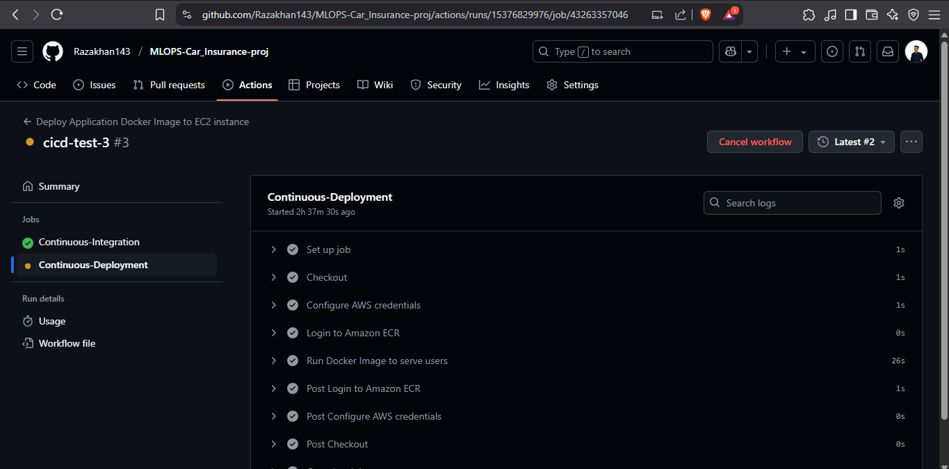Screen dimensions: 949x469
Task: Open the hamburger navigation menu
Action: click(22, 51)
